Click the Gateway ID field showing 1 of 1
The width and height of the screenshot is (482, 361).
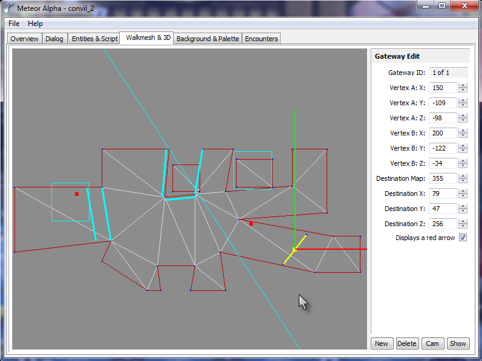click(x=448, y=73)
